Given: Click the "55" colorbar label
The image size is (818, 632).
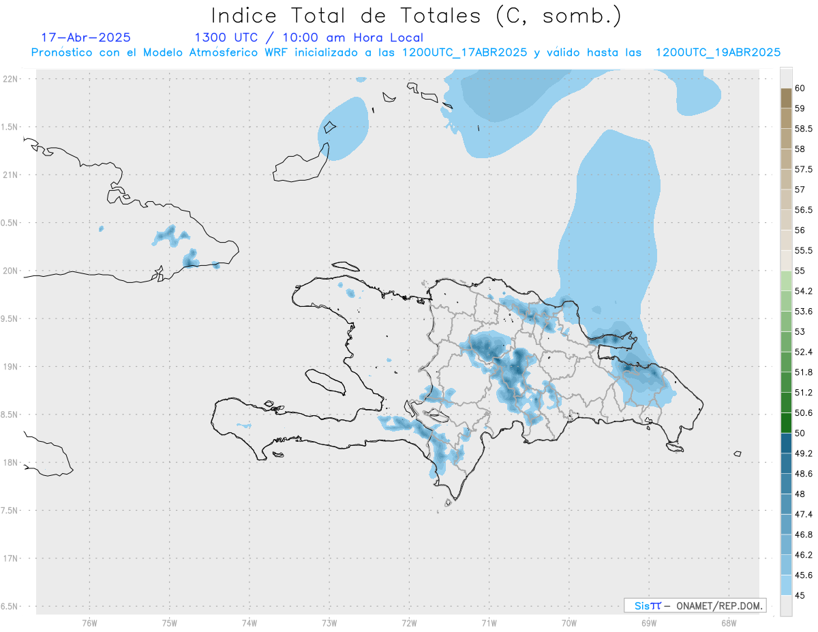Looking at the screenshot, I should tap(800, 271).
